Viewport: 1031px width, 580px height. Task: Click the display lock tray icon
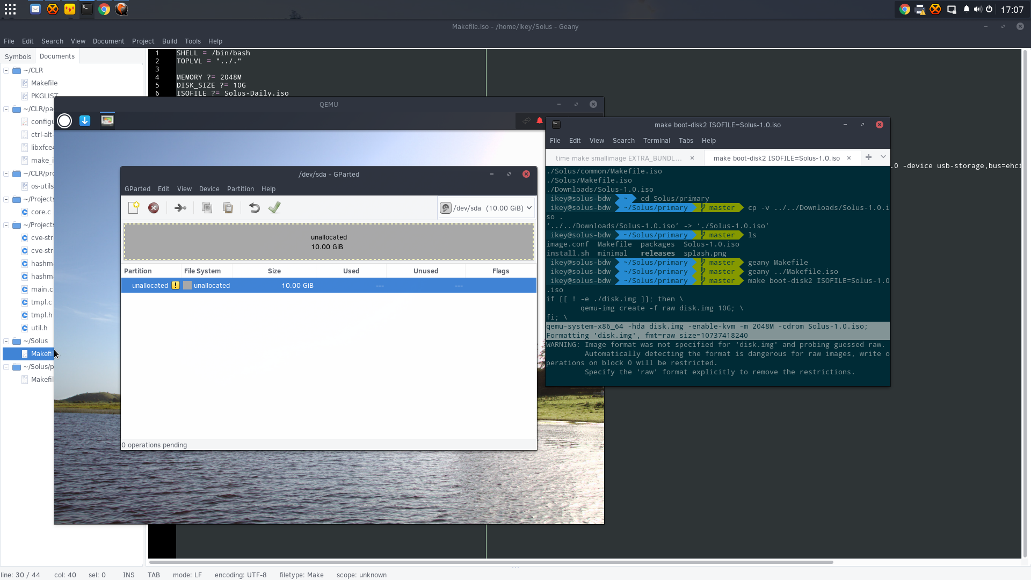coord(952,9)
